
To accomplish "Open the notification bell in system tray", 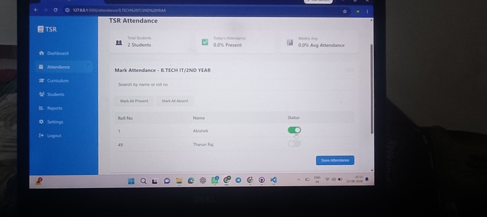I will [367, 179].
